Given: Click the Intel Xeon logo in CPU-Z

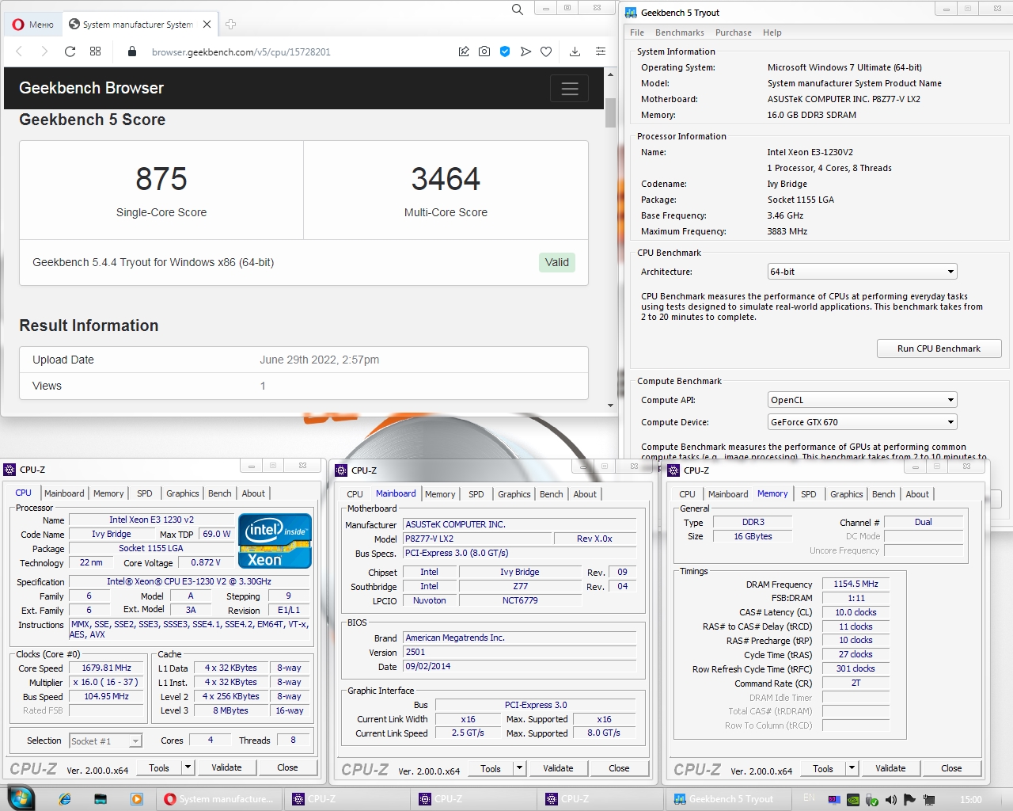Looking at the screenshot, I should tap(275, 541).
